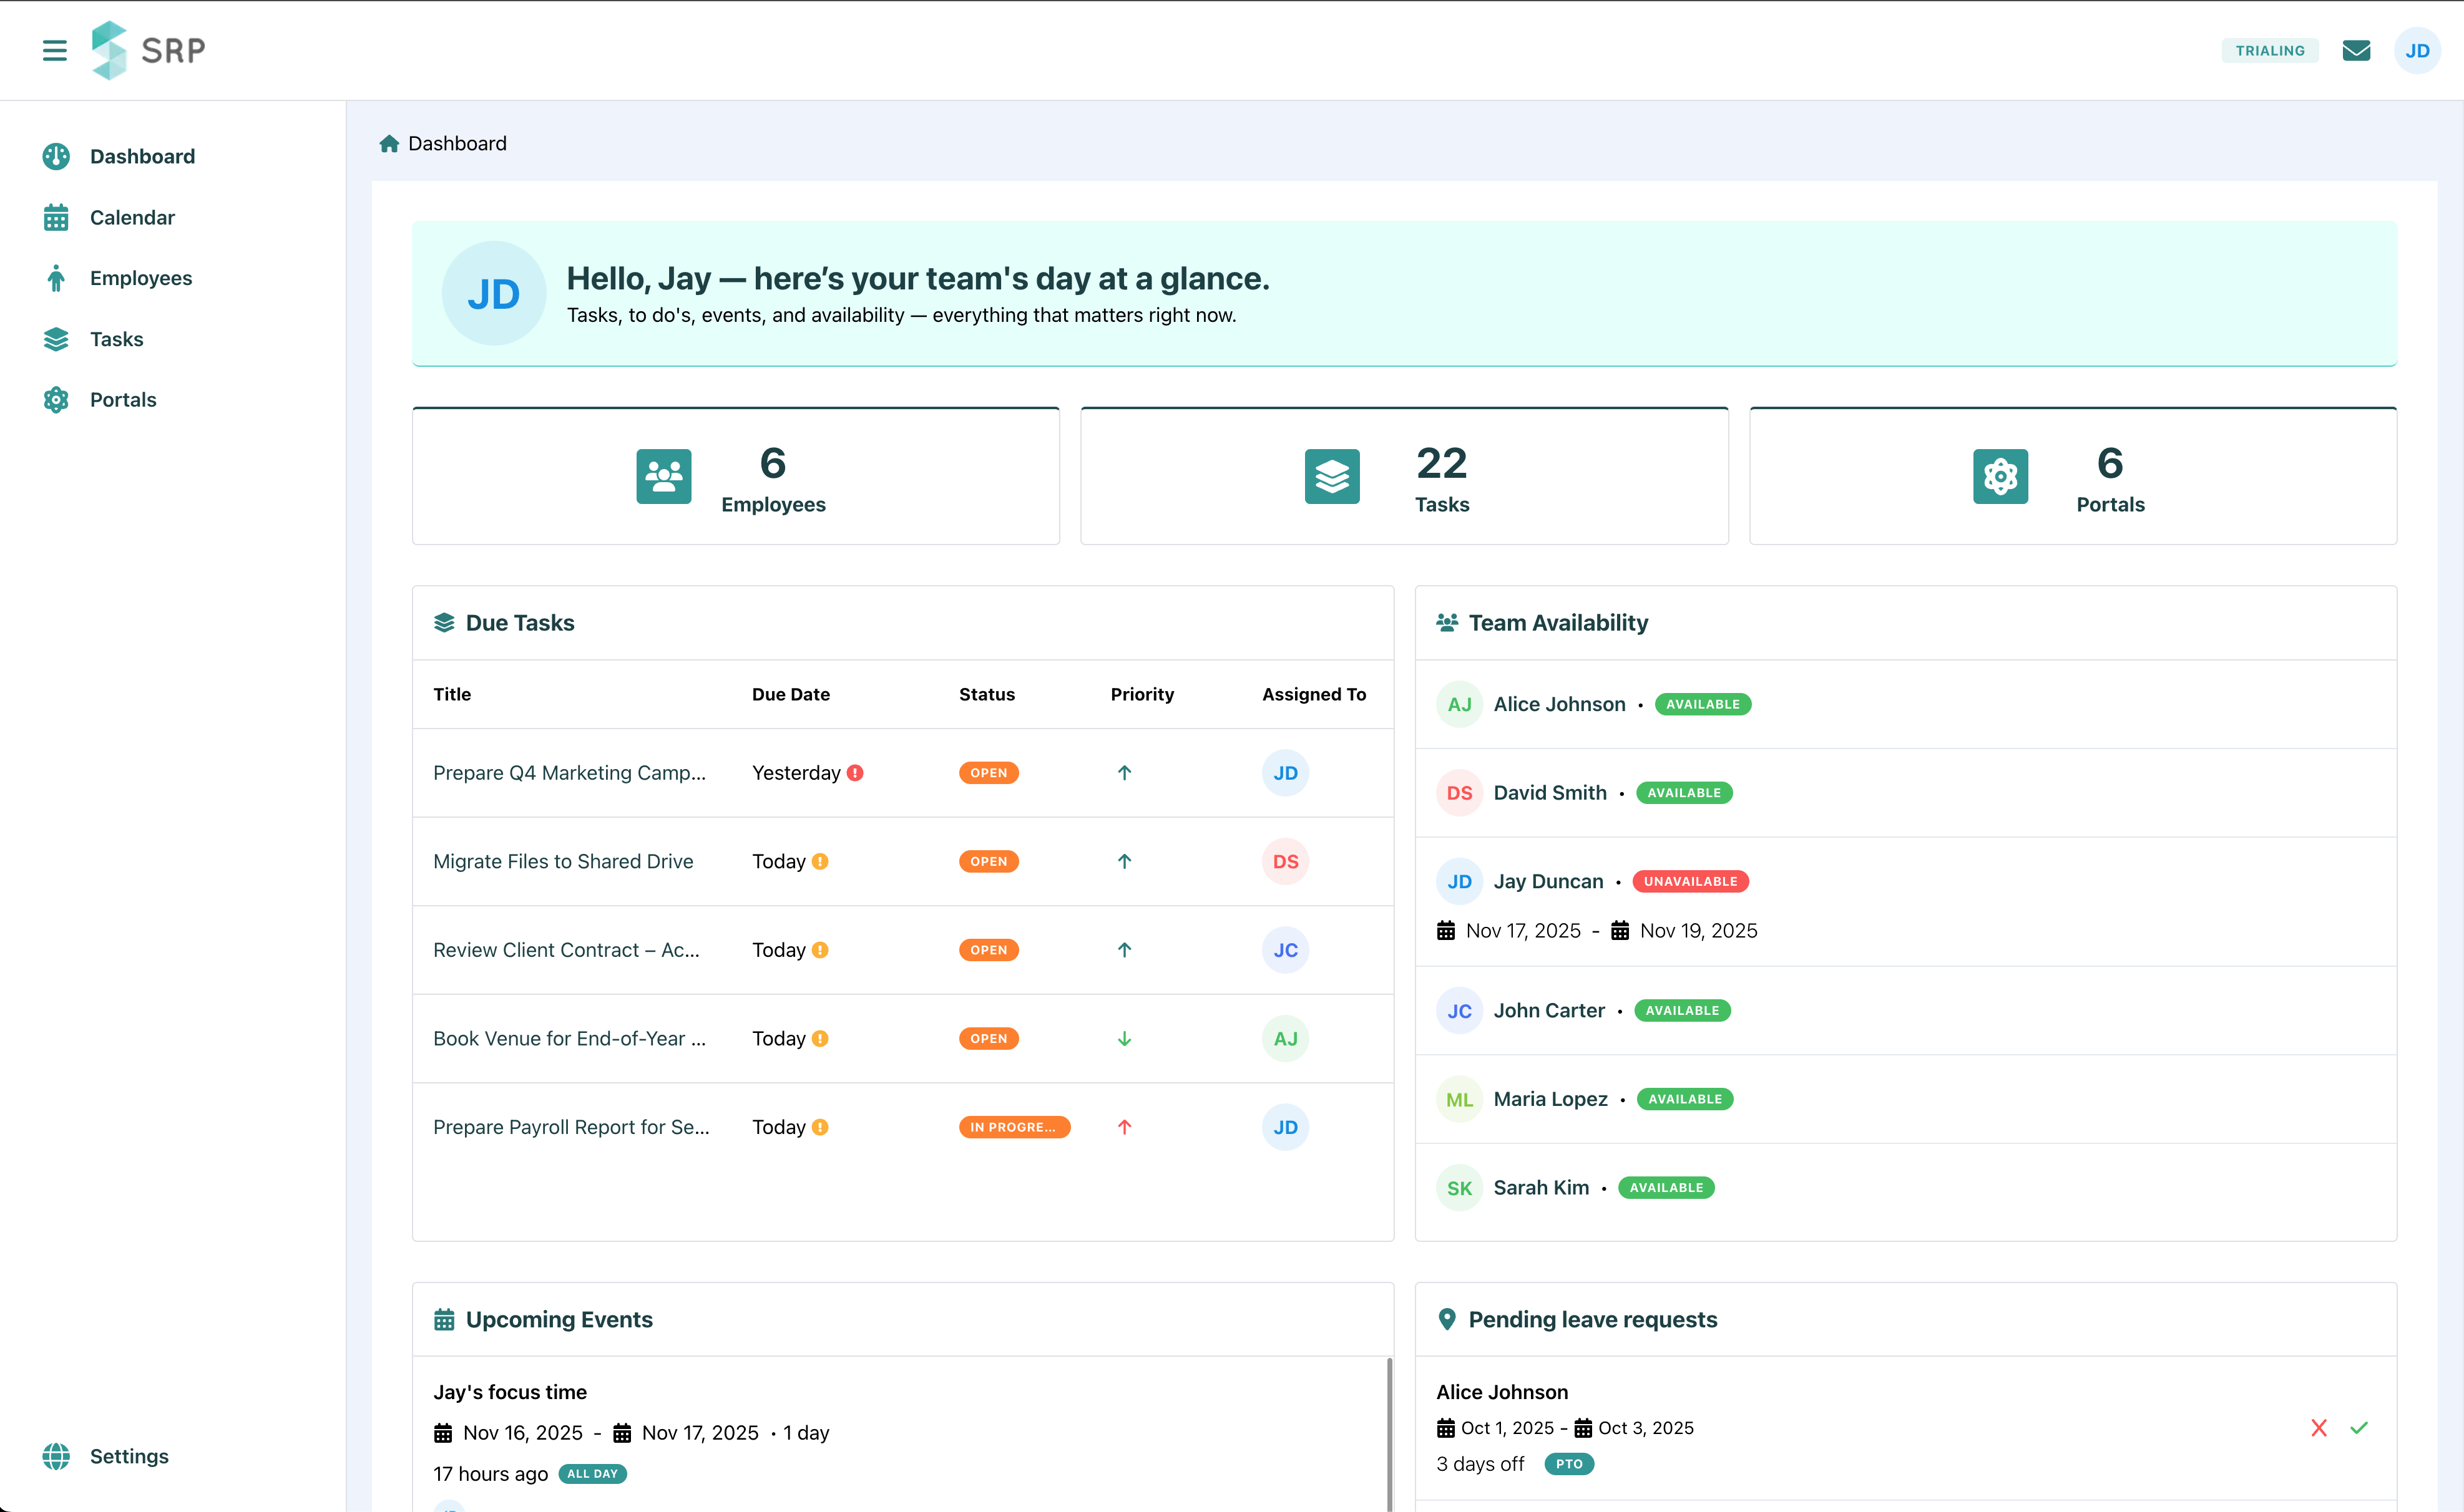The height and width of the screenshot is (1512, 2464).
Task: Open Settings at sidebar bottom
Action: [129, 1456]
